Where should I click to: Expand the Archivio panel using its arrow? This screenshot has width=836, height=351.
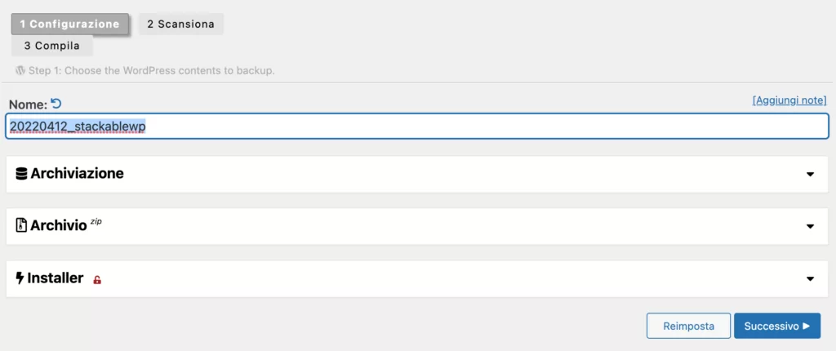810,226
